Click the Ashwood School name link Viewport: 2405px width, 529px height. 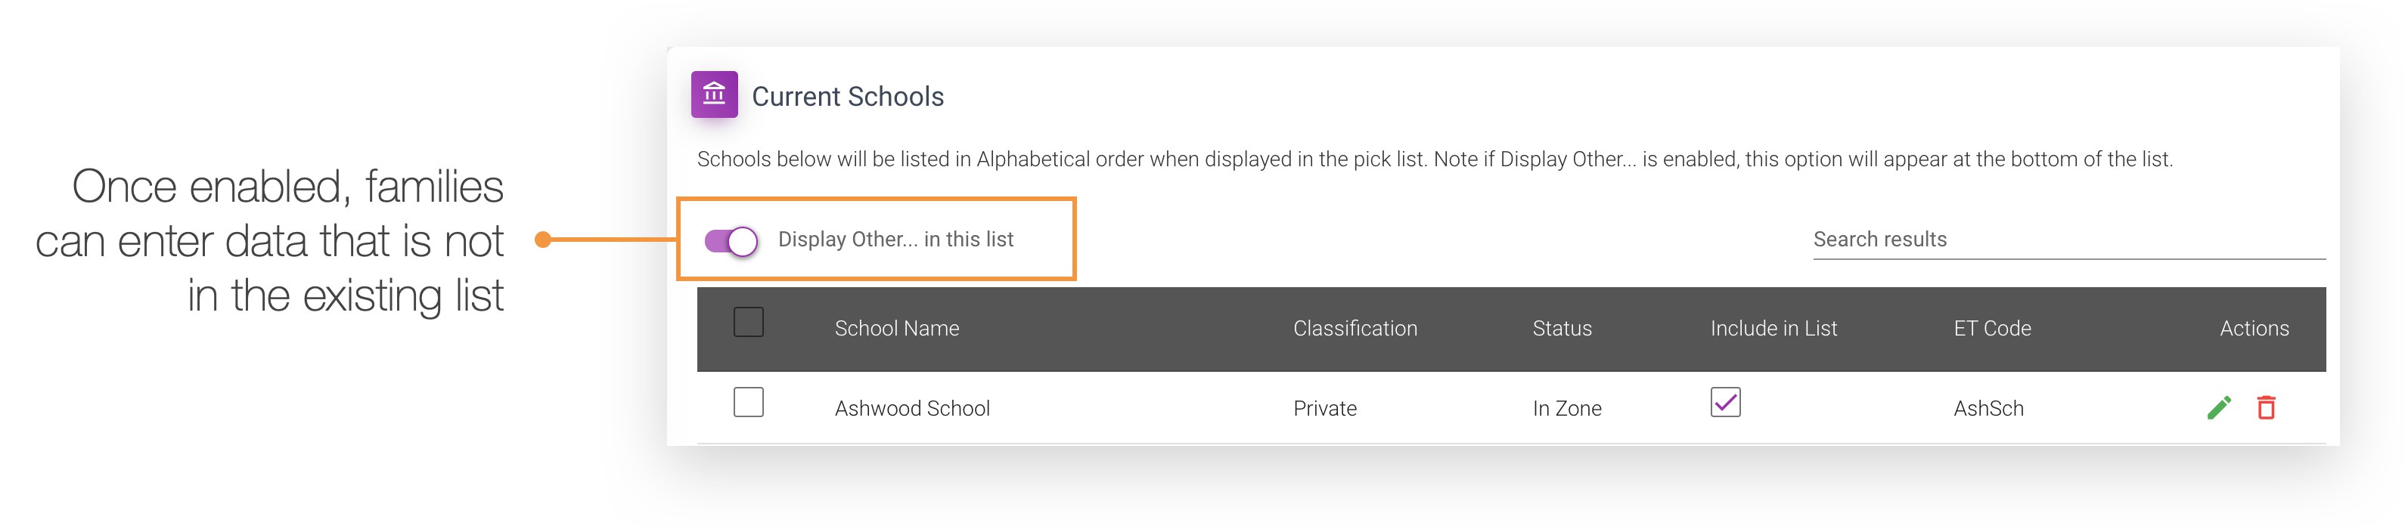(x=911, y=408)
